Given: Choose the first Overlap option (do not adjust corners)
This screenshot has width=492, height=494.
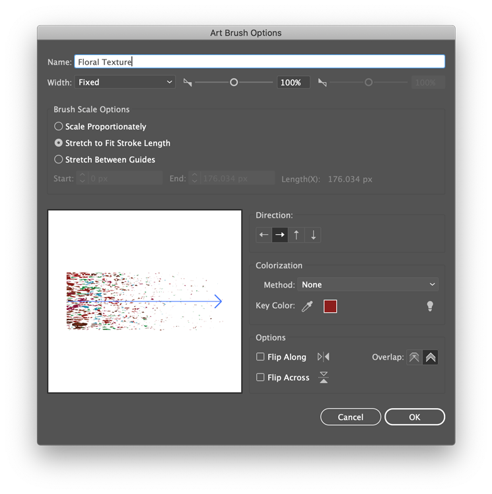Looking at the screenshot, I should [x=414, y=357].
